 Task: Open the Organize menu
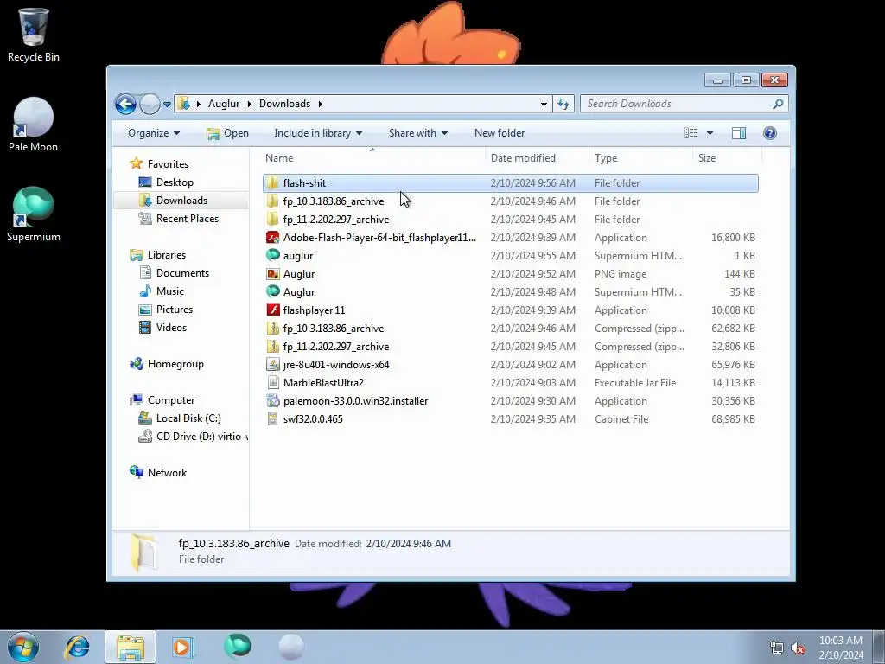pyautogui.click(x=154, y=133)
